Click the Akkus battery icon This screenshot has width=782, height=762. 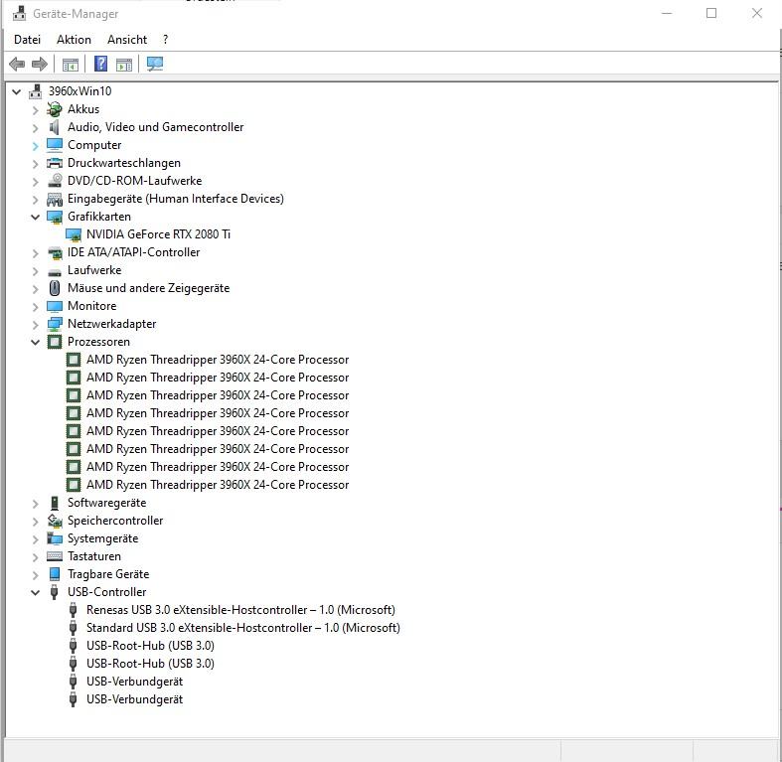tap(55, 109)
